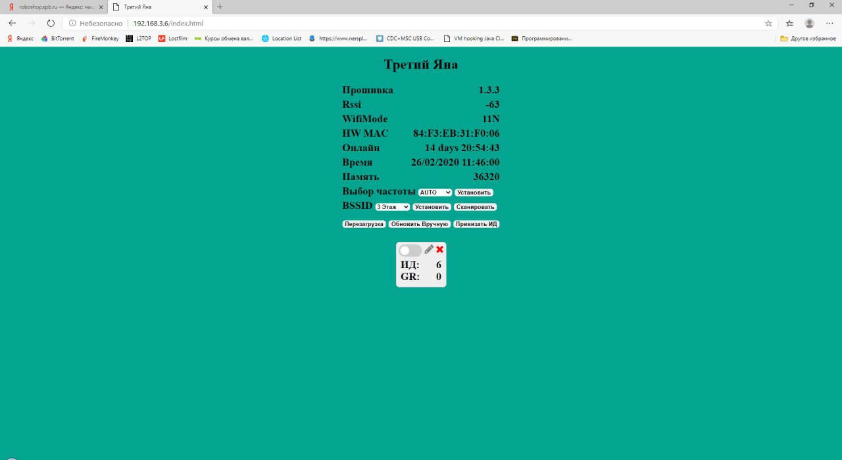Viewport: 842px width, 460px height.
Task: Open the 'CDC+MSC USB Co...' bookmark
Action: tap(405, 38)
